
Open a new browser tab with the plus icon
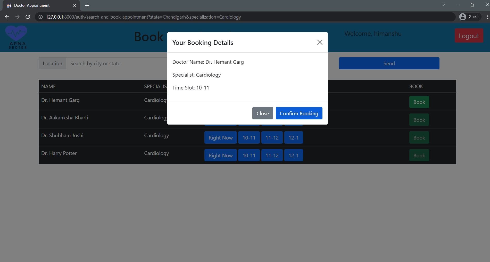pos(87,5)
